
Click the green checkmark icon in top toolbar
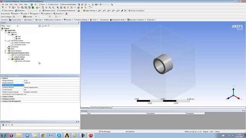[32, 5]
